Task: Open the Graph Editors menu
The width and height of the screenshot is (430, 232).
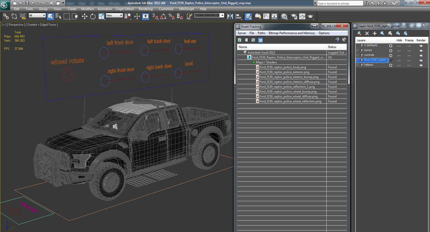Action: pyautogui.click(x=125, y=9)
